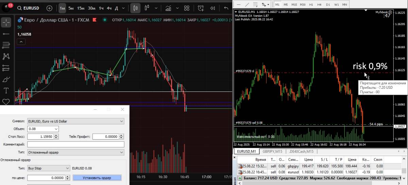Switch to the GBPJPY,M15 chart tab
Image resolution: width=408 pixels, height=185 pixels.
273,151
